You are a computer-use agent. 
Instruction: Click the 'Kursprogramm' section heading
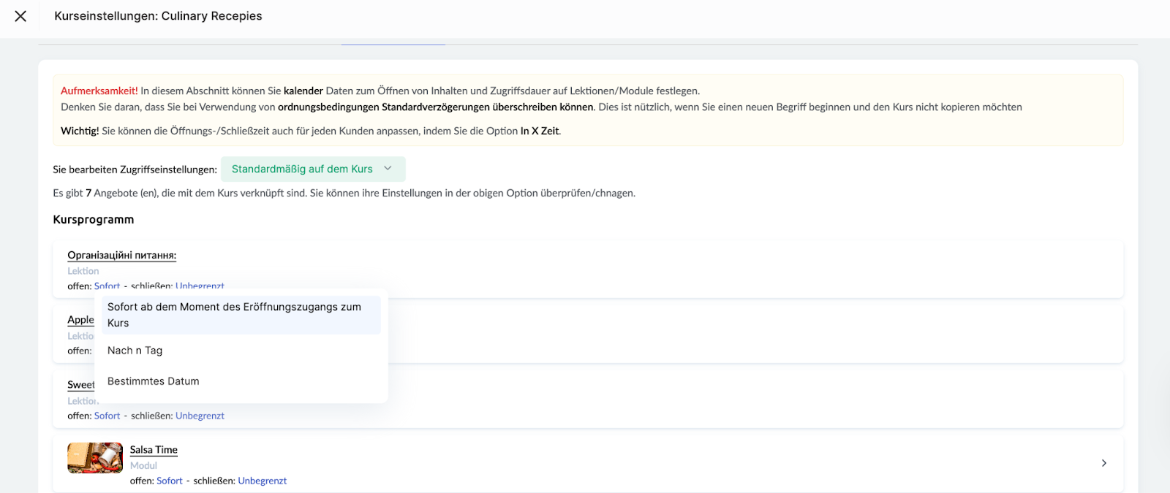(x=94, y=220)
